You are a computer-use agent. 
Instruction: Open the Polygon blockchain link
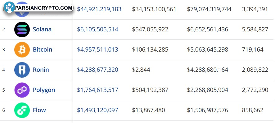44,90
